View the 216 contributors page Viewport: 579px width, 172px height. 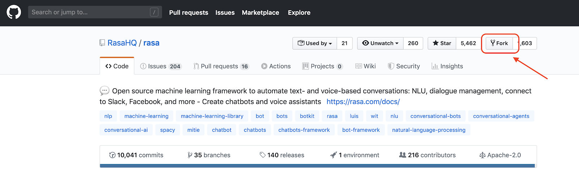[427, 155]
